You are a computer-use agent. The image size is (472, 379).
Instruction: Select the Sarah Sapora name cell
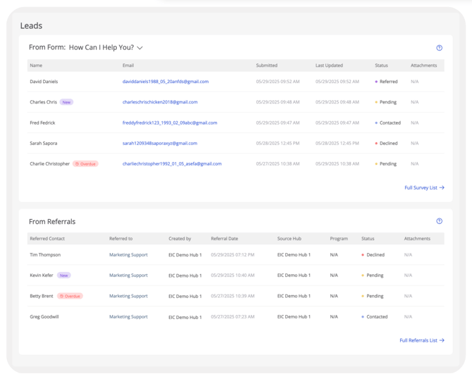pyautogui.click(x=44, y=143)
